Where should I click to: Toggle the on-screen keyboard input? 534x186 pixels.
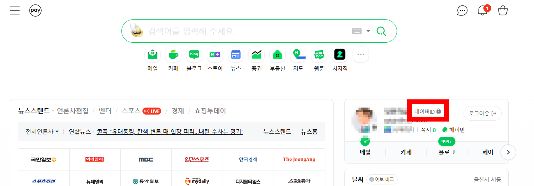(x=357, y=31)
